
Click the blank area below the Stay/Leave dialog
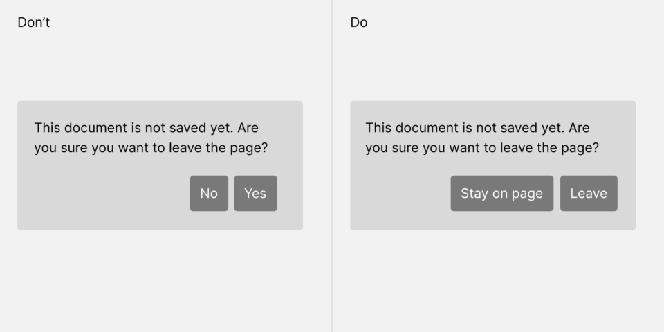tap(492, 277)
